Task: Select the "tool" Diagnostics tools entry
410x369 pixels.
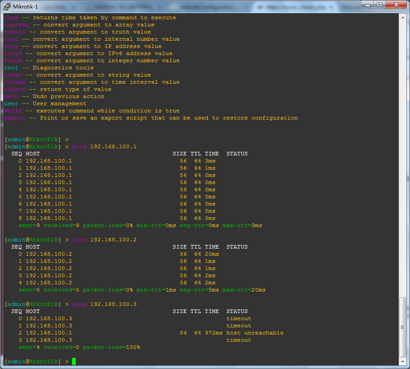Action: [11, 68]
